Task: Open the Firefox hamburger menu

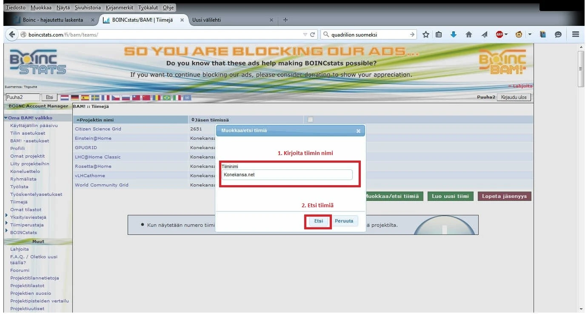Action: coord(576,35)
